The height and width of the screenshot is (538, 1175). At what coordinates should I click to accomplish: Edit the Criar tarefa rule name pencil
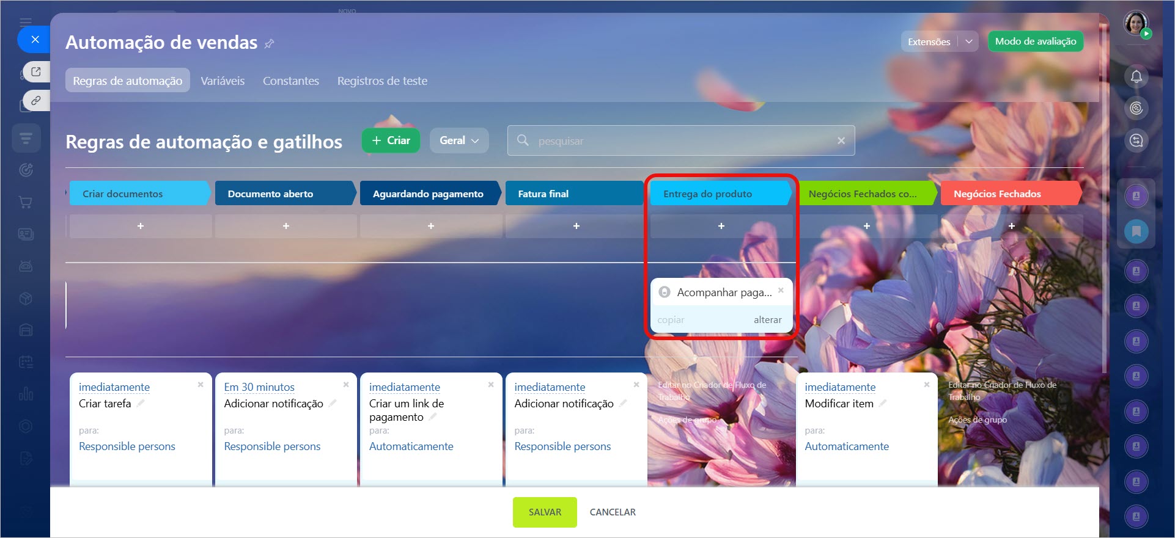(141, 403)
